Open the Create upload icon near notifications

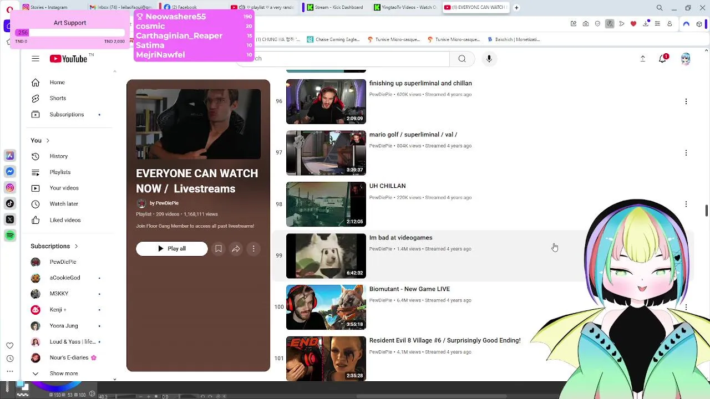point(643,59)
